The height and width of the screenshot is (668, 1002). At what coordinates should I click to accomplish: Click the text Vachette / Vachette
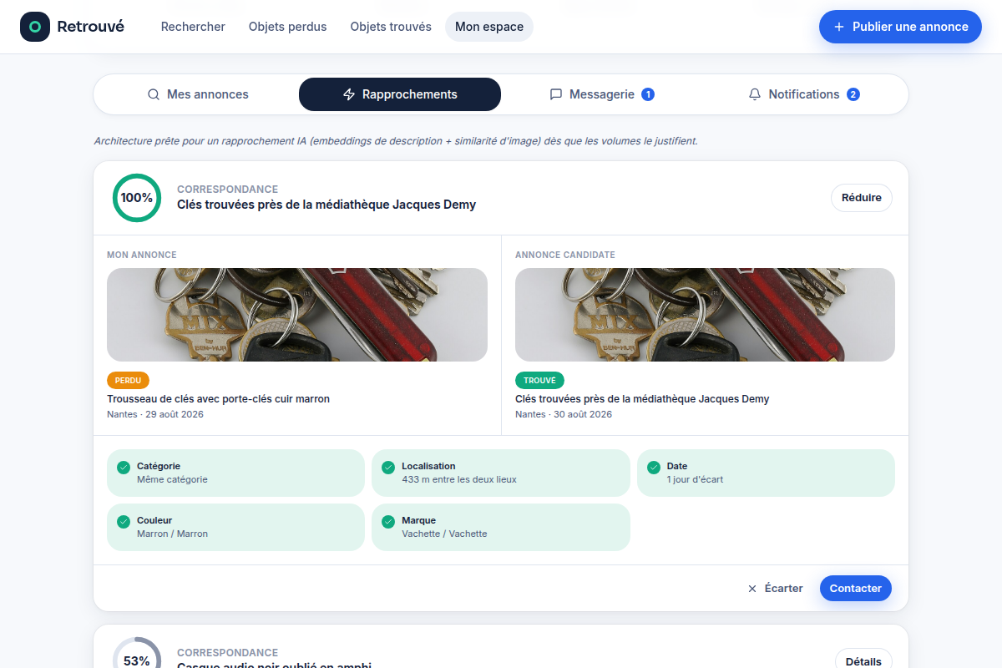[x=444, y=534]
